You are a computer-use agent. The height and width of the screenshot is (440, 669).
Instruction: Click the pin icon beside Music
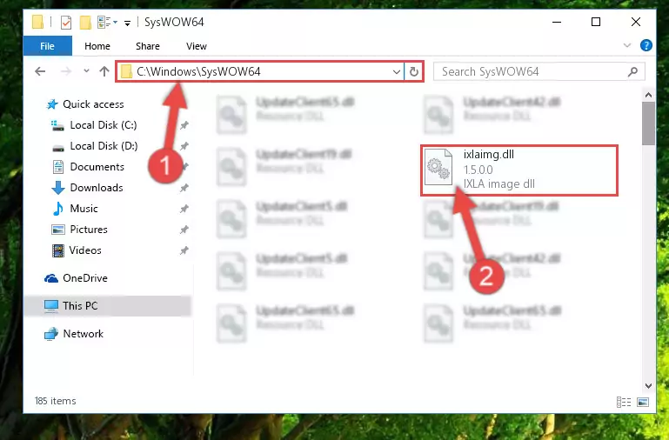pos(184,209)
